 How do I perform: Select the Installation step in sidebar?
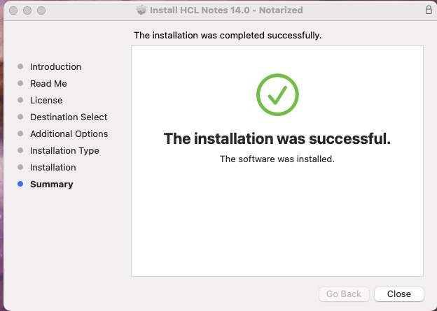tap(53, 168)
